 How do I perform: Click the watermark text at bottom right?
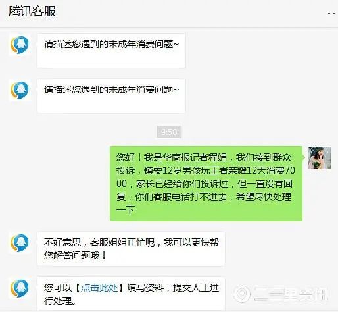point(291,294)
